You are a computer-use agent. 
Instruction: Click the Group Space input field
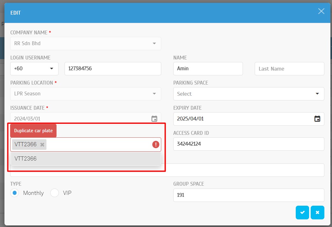click(x=248, y=195)
